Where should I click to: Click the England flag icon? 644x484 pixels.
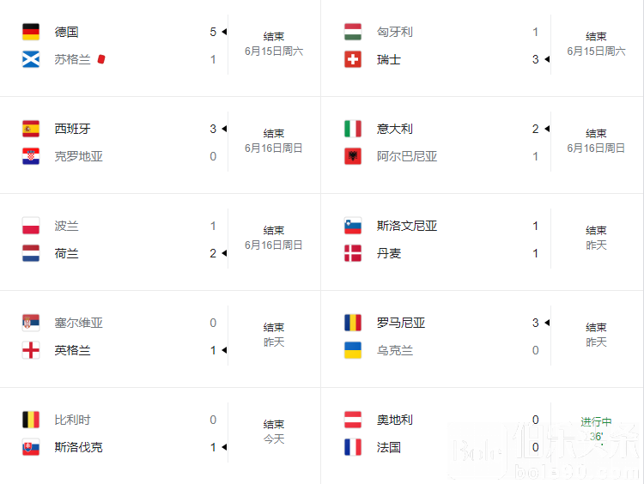click(x=31, y=350)
